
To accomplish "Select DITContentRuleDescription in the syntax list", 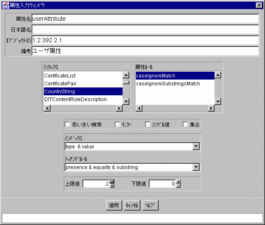I will coord(83,99).
